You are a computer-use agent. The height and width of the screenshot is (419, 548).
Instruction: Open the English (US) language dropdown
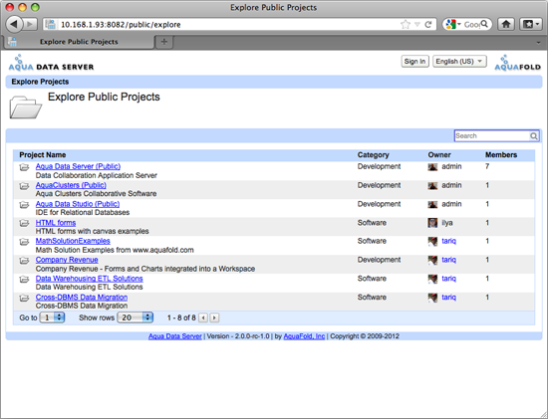pyautogui.click(x=459, y=62)
